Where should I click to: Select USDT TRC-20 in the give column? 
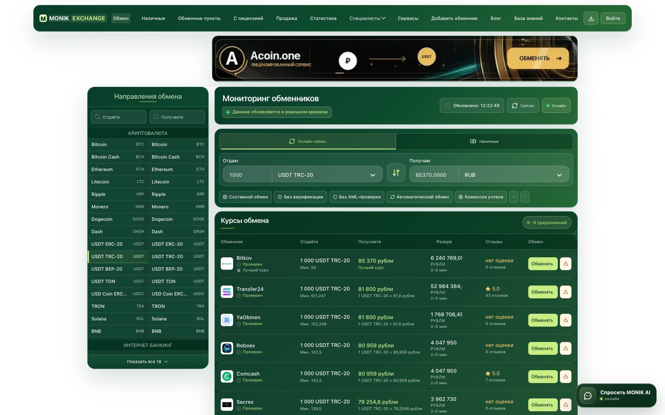tap(118, 256)
